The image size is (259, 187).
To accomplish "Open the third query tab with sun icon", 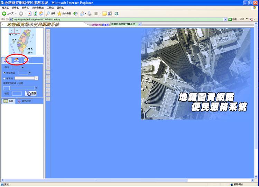I will 26,61.
